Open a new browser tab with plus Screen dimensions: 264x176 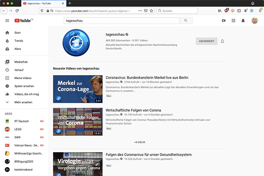70,3
